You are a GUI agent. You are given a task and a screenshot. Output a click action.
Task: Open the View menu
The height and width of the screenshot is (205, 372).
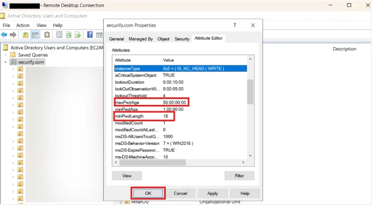pyautogui.click(x=41, y=25)
